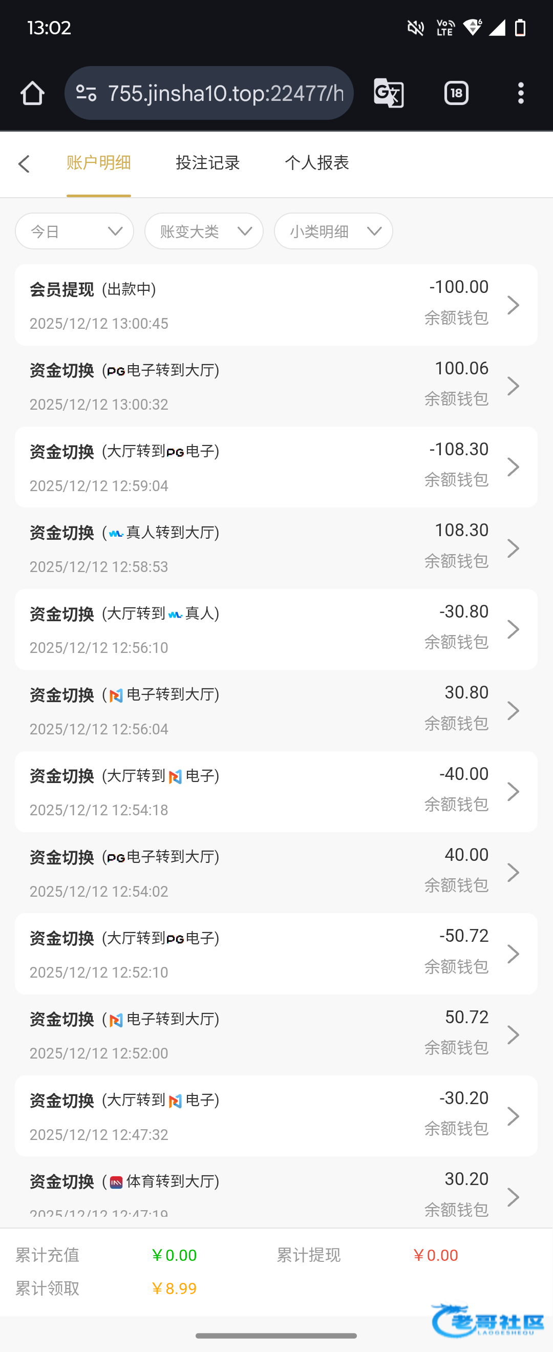Tap the back arrow beside 账户明细

click(x=24, y=164)
